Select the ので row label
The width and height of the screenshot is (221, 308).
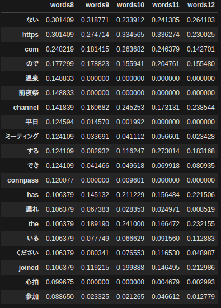[x=32, y=64]
